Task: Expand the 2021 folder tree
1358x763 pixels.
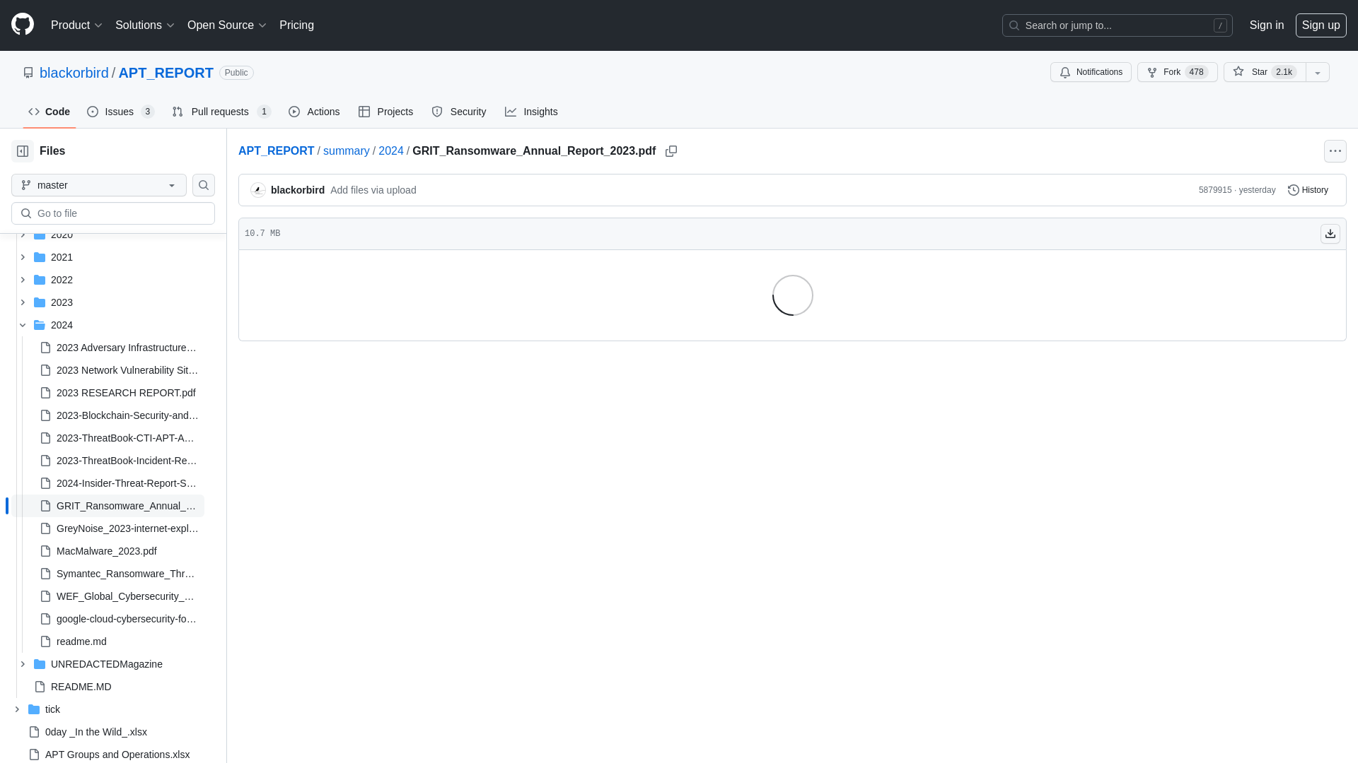Action: pyautogui.click(x=23, y=256)
